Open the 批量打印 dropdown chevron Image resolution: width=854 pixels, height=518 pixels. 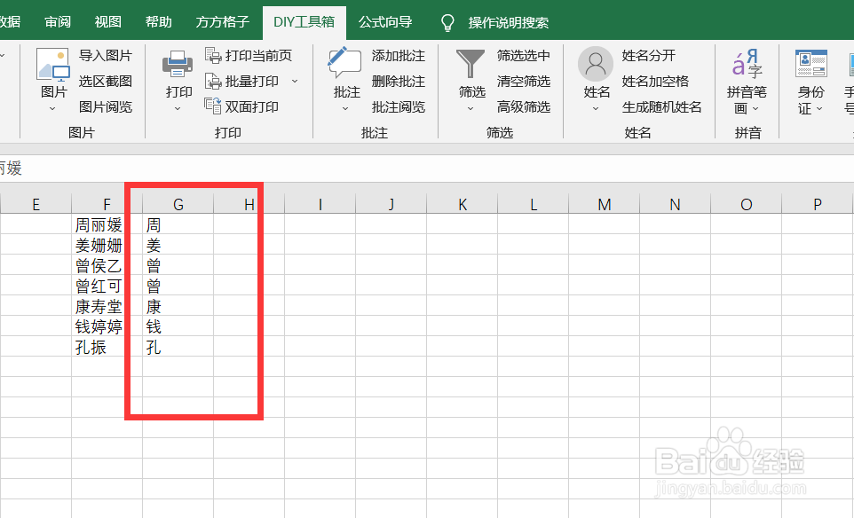(x=295, y=81)
